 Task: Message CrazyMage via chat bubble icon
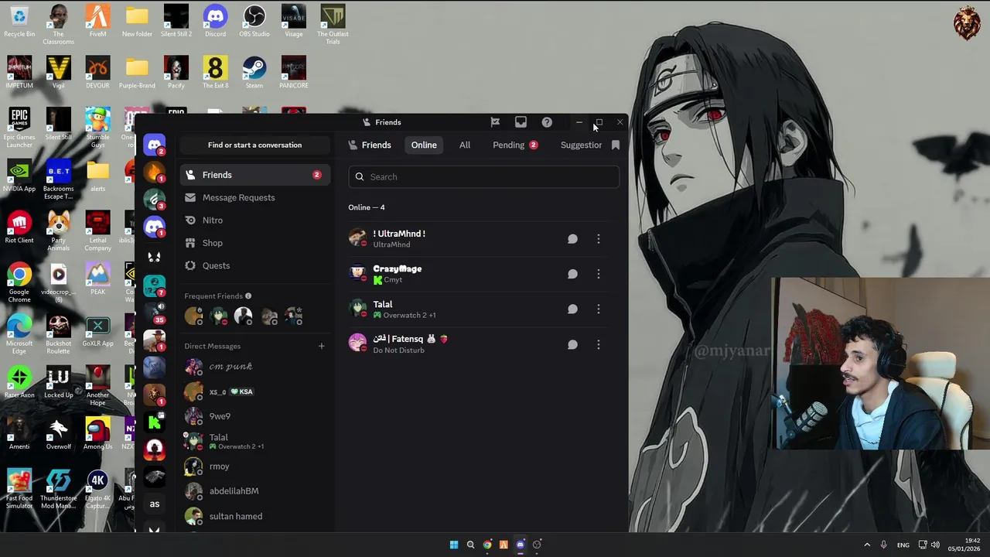click(x=572, y=274)
